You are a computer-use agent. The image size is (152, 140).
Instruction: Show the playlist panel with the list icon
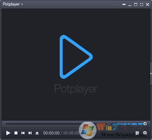[137, 133]
